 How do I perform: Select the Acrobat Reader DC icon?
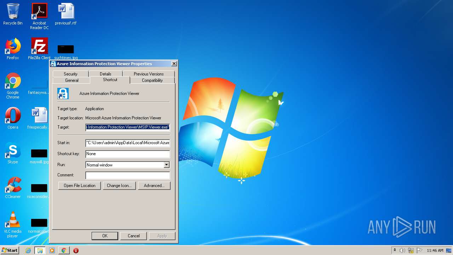[x=39, y=16]
